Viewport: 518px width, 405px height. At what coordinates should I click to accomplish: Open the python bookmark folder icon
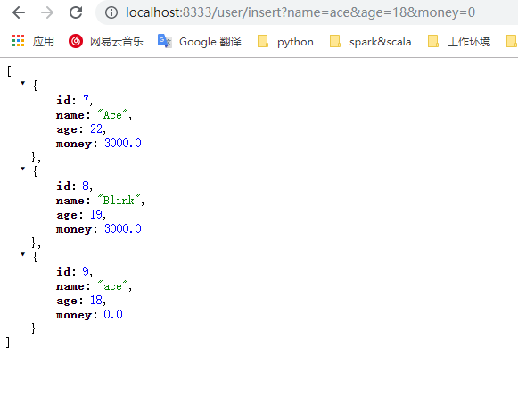(263, 41)
